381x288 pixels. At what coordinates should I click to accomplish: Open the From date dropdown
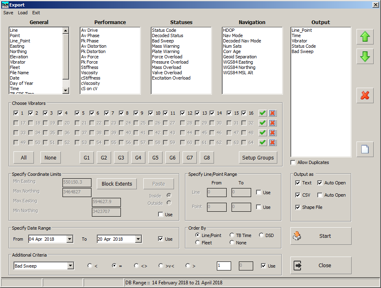tap(70, 239)
